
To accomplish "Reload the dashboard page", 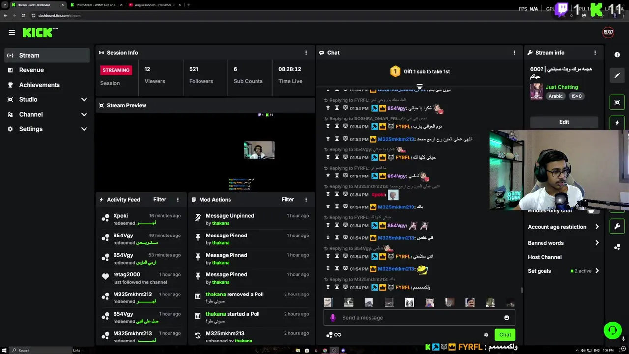I will pyautogui.click(x=23, y=15).
